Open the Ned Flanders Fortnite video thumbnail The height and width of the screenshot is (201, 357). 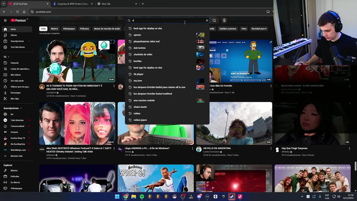(x=241, y=61)
